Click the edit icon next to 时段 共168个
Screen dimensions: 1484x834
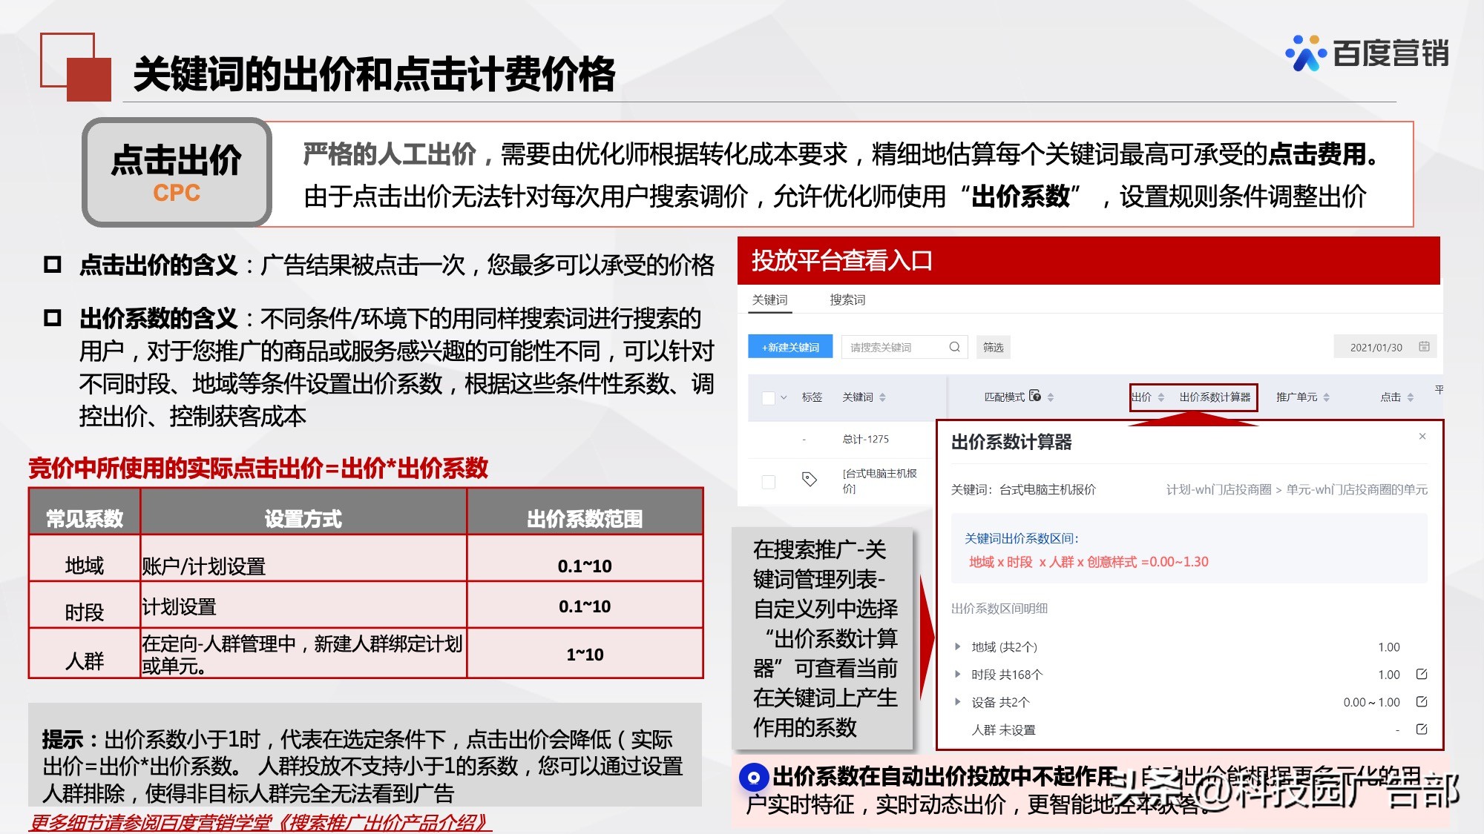(x=1422, y=674)
